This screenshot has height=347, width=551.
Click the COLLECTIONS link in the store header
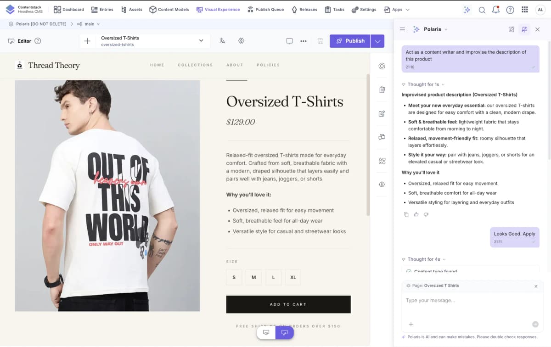[195, 65]
